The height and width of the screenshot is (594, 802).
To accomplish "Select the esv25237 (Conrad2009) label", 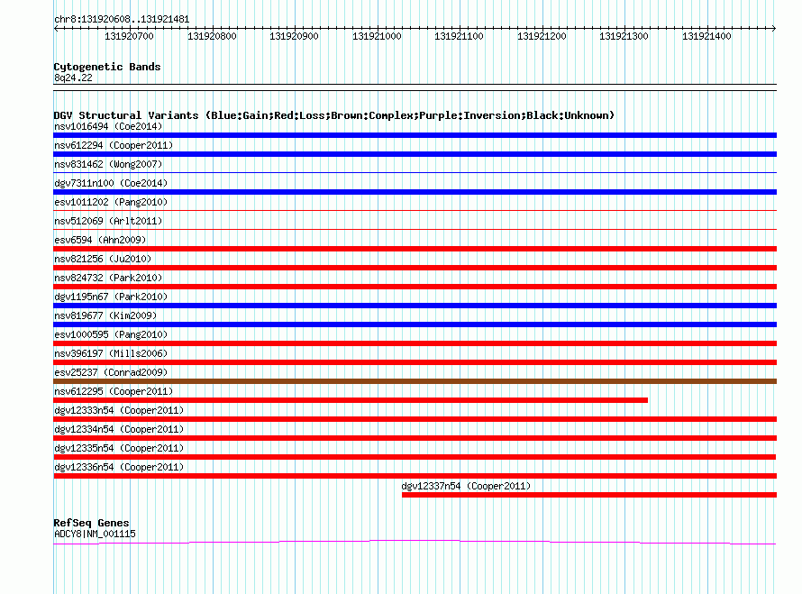I will [111, 372].
